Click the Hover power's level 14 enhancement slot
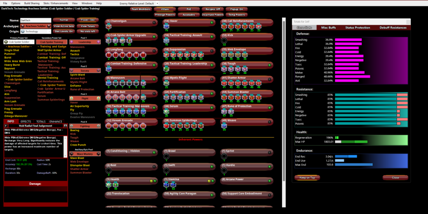 166,26
